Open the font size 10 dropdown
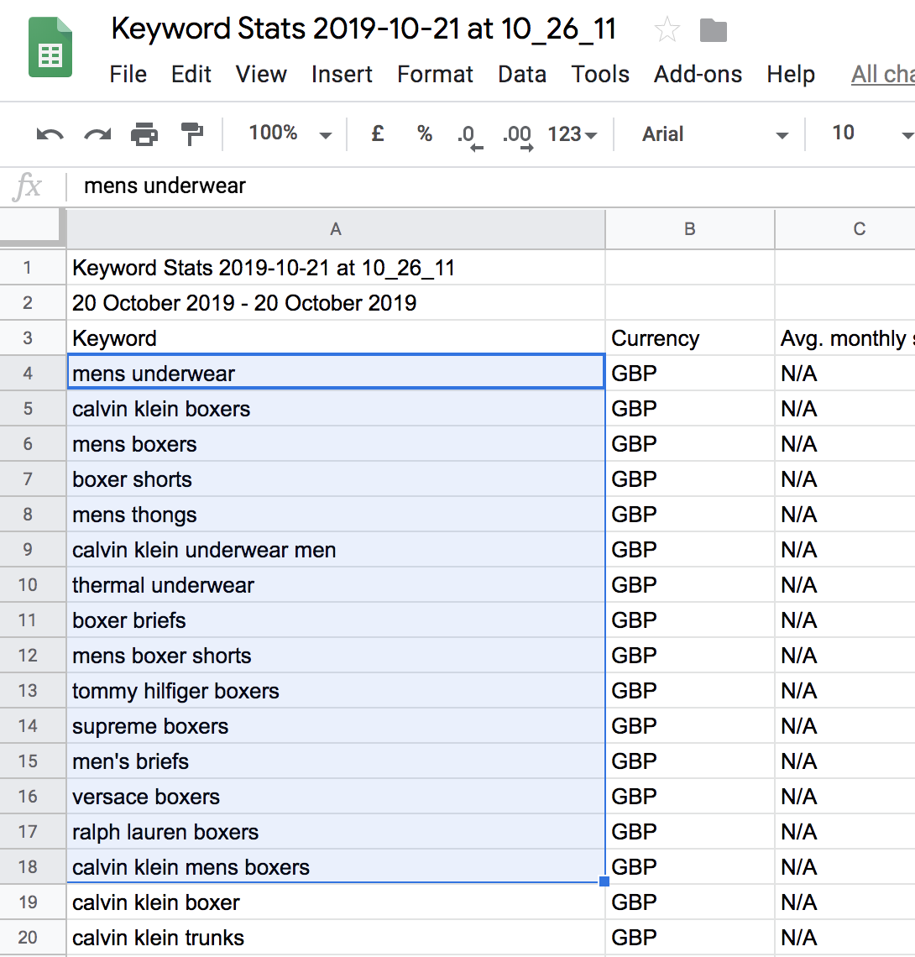915x957 pixels. point(869,133)
